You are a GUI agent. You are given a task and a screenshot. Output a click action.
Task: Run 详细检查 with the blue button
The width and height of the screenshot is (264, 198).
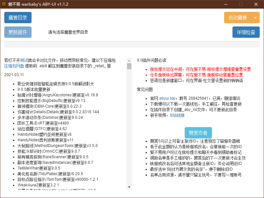click(246, 32)
